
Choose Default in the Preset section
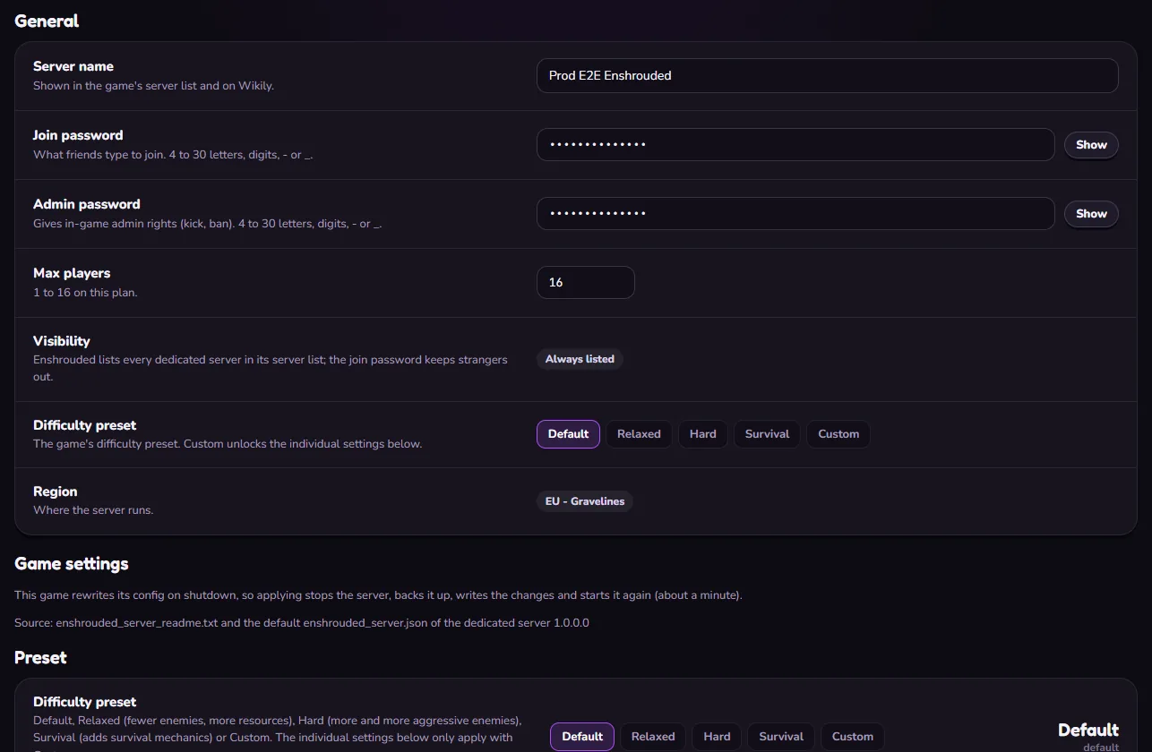click(582, 737)
